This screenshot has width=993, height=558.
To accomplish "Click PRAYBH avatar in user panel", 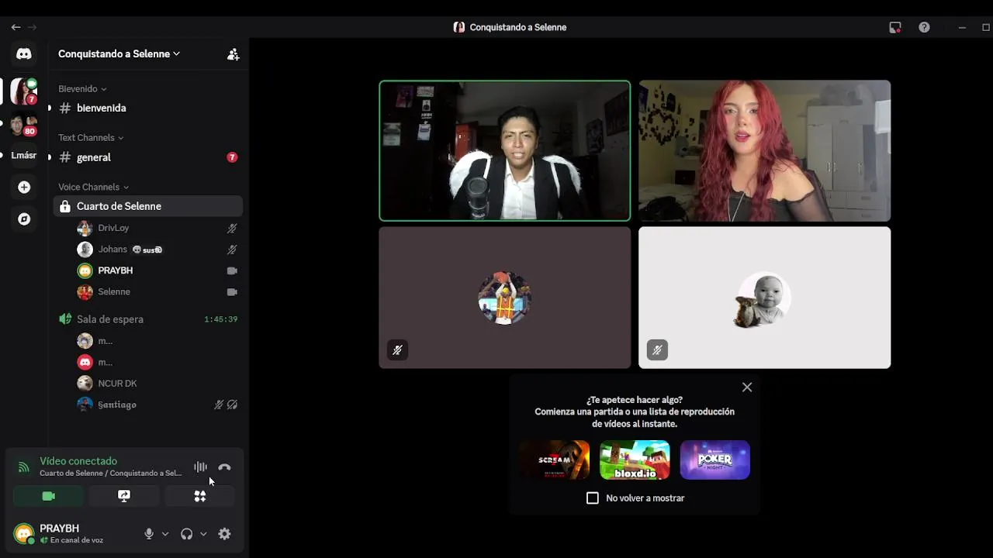I will click(x=24, y=533).
